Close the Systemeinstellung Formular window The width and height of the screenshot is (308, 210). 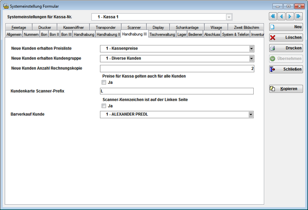tap(299, 6)
